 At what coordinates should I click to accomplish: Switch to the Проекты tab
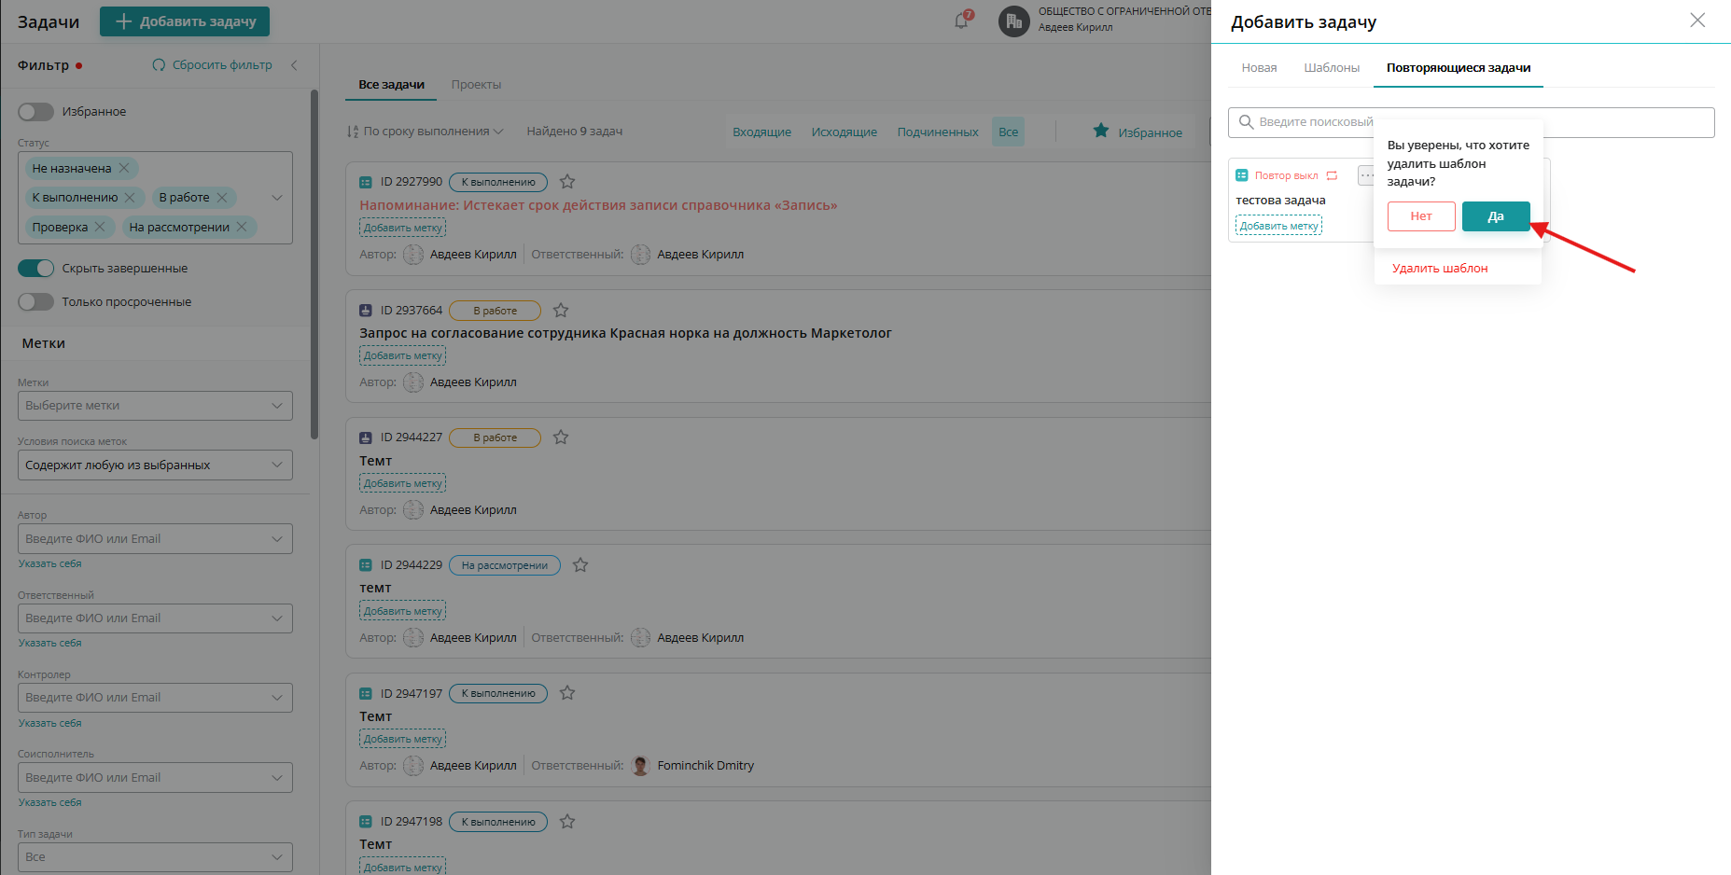476,85
